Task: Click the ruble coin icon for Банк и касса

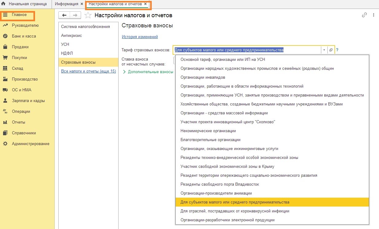Action: pos(5,36)
